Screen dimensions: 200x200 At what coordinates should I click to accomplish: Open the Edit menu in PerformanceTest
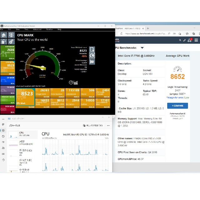pos(9,29)
